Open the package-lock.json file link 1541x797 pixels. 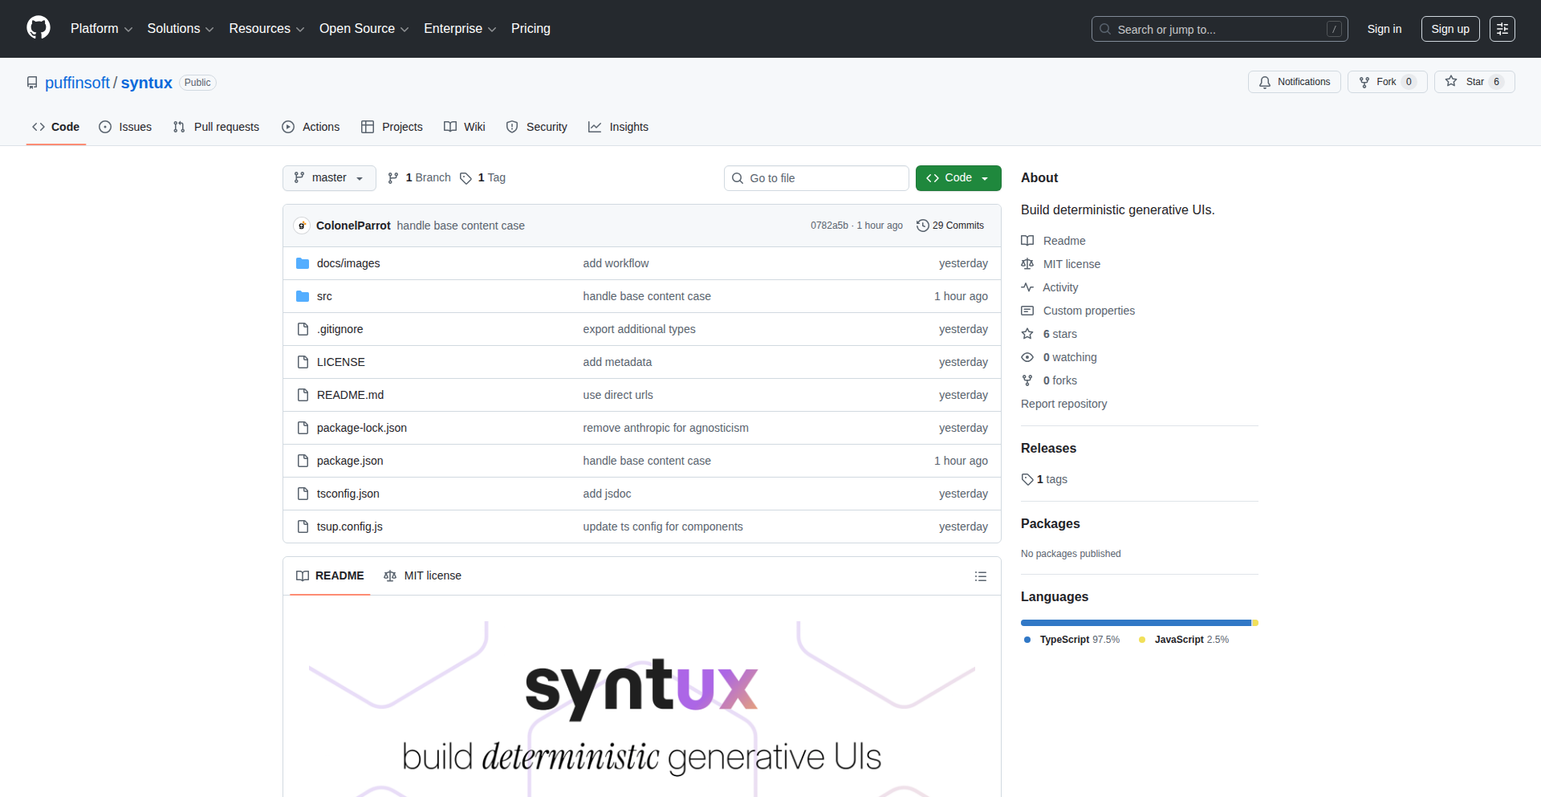tap(361, 427)
